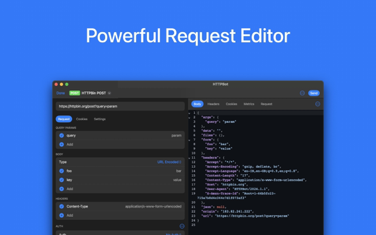Open the response Request tab
Image resolution: width=376 pixels, height=235 pixels.
tap(267, 104)
